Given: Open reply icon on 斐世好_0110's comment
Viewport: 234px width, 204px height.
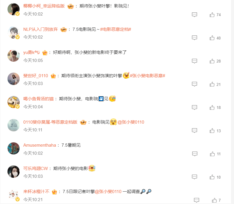Looking at the screenshot, I should (194, 84).
